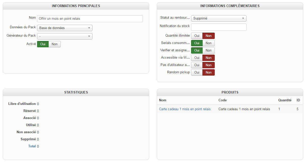Click the Total statistics link

32,146
